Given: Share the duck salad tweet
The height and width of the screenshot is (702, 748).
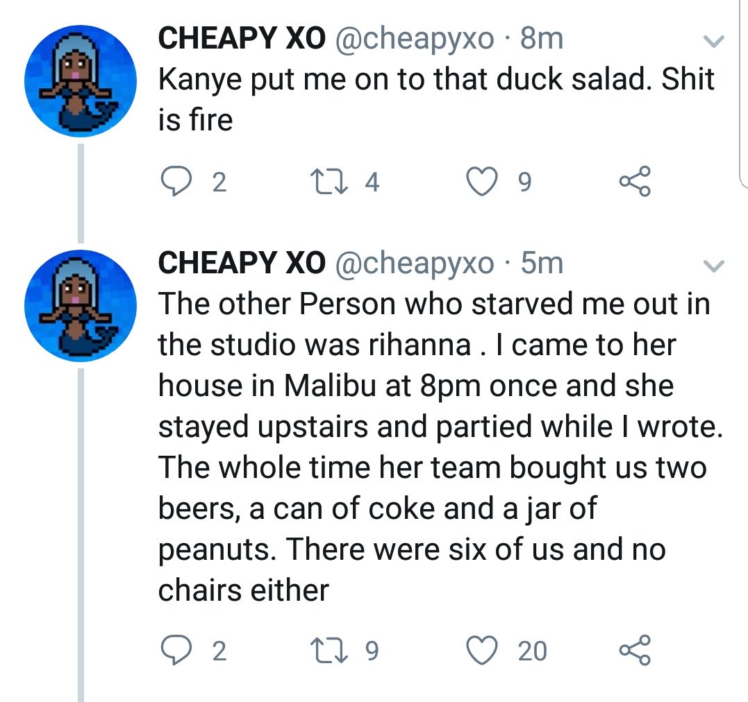Looking at the screenshot, I should (635, 182).
